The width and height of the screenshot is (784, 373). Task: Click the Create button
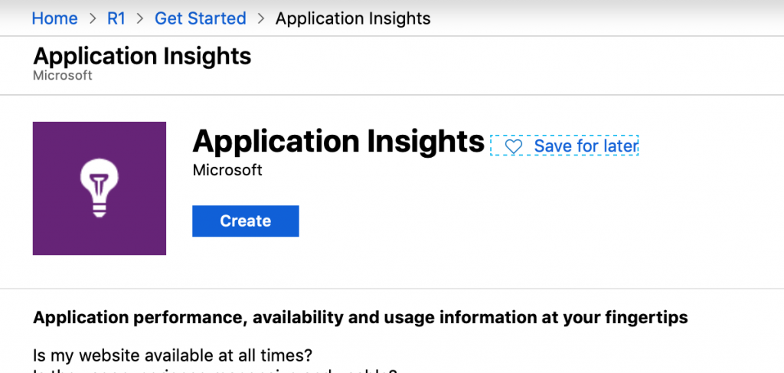(x=246, y=221)
